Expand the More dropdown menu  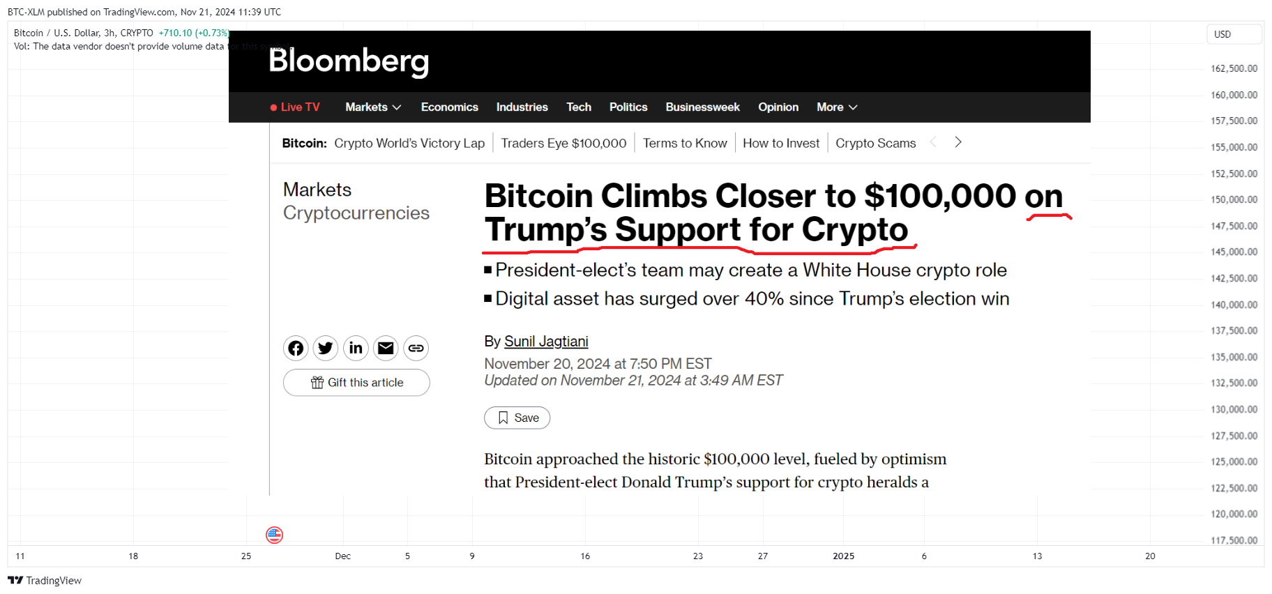(x=837, y=107)
